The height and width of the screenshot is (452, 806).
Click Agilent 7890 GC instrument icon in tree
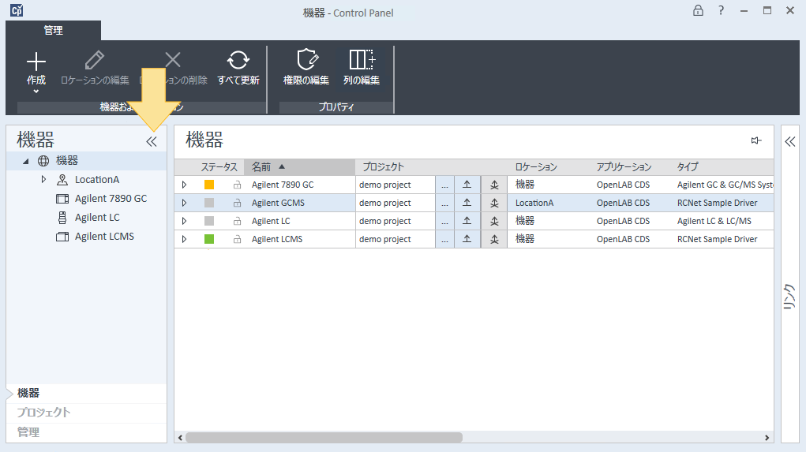pos(62,199)
